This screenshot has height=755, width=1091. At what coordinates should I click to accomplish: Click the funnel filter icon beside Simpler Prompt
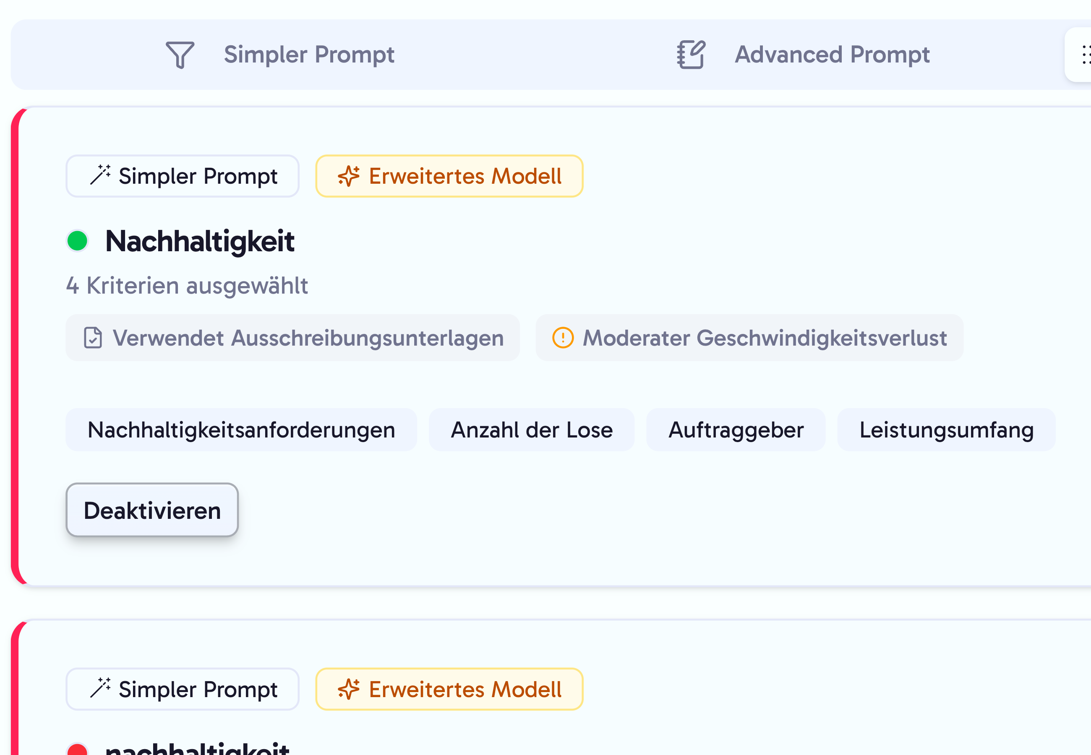180,55
